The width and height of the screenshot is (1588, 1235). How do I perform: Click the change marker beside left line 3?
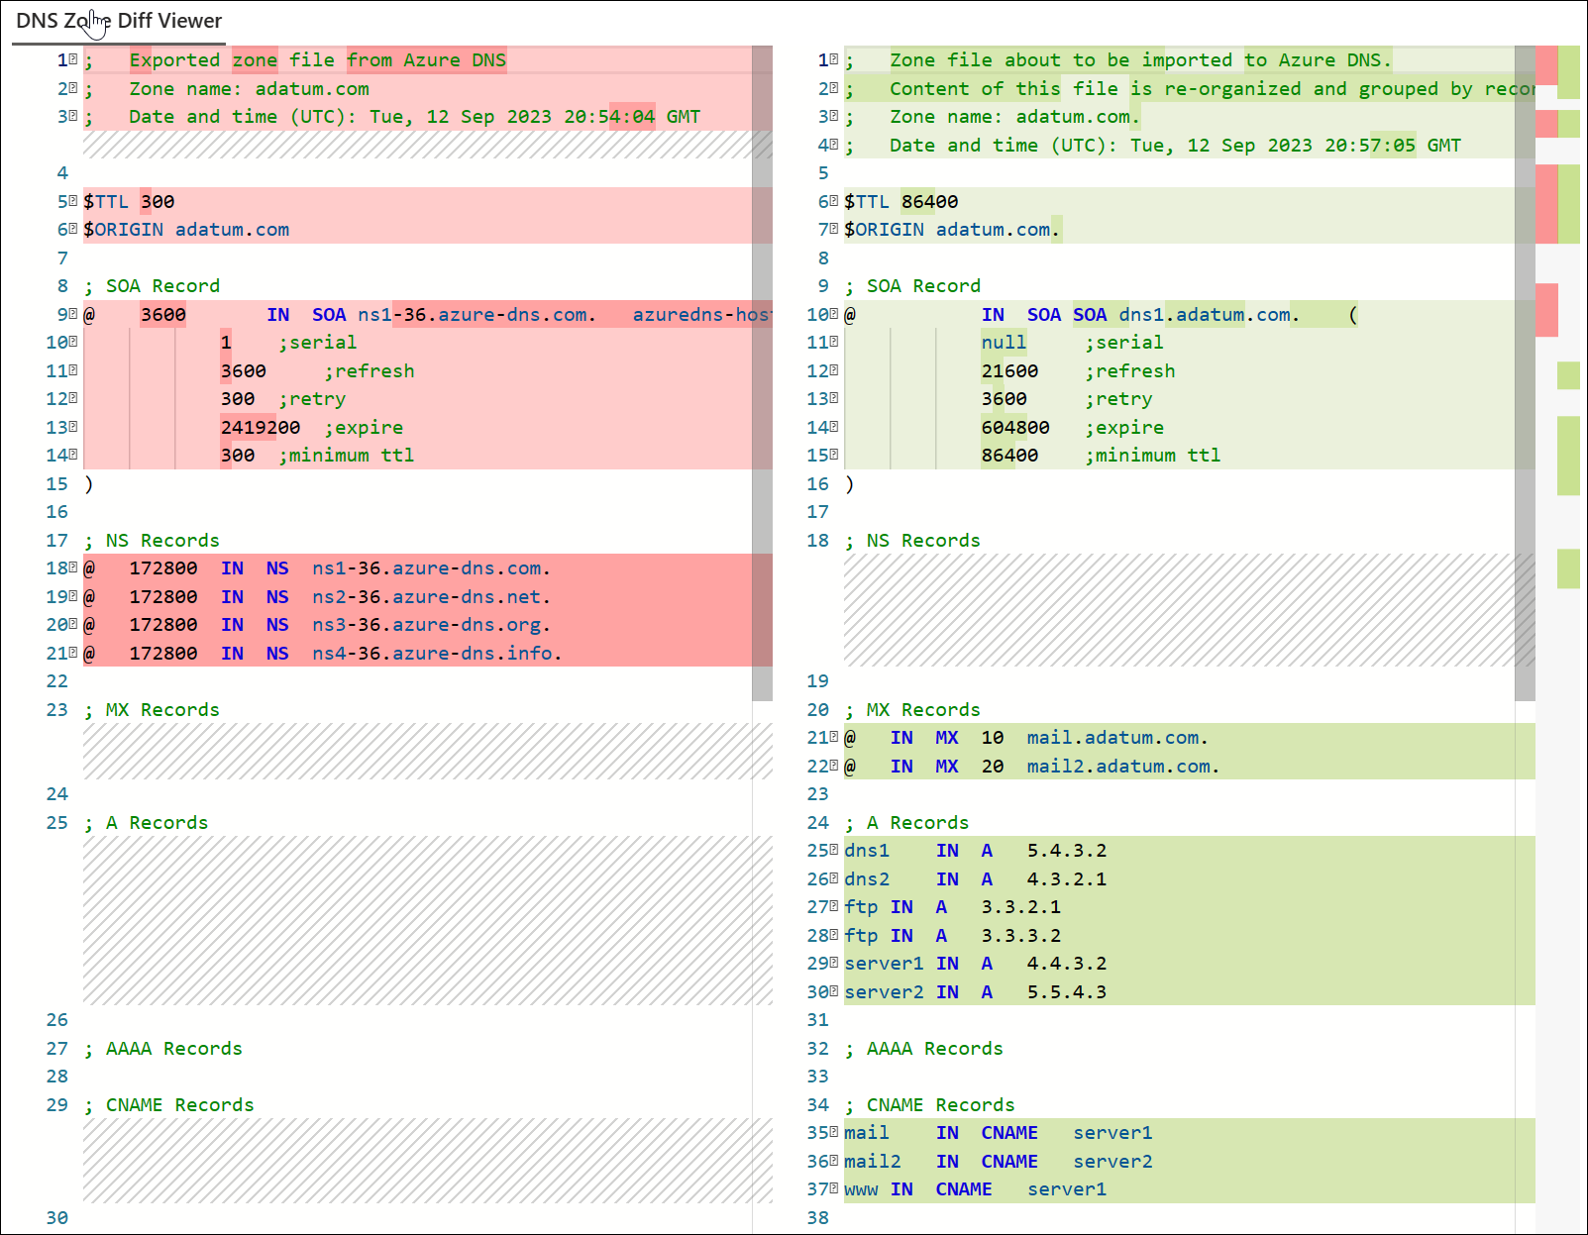pos(73,117)
